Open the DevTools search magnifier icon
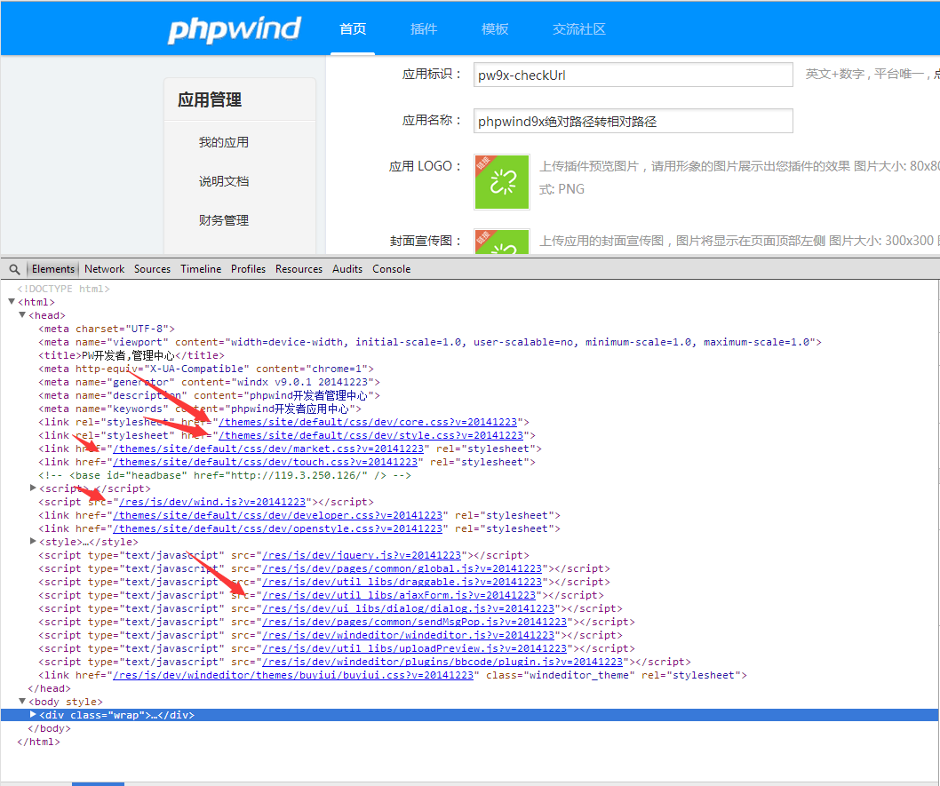The width and height of the screenshot is (940, 786). 14,270
